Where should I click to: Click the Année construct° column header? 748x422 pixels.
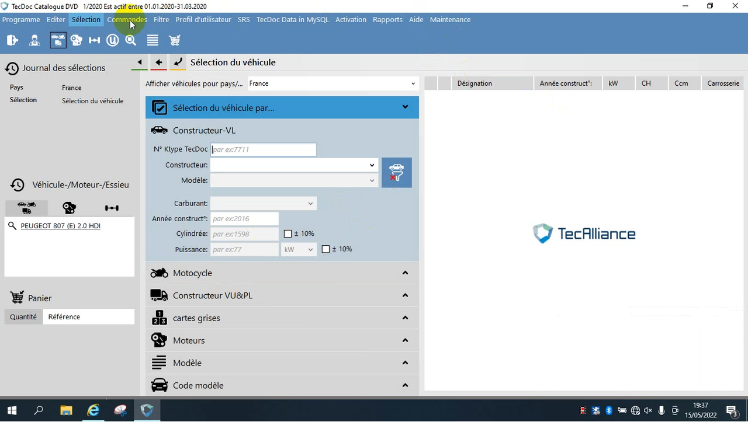[568, 83]
